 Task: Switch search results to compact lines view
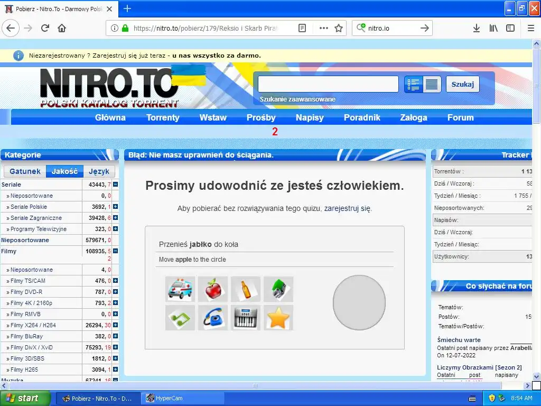[432, 84]
